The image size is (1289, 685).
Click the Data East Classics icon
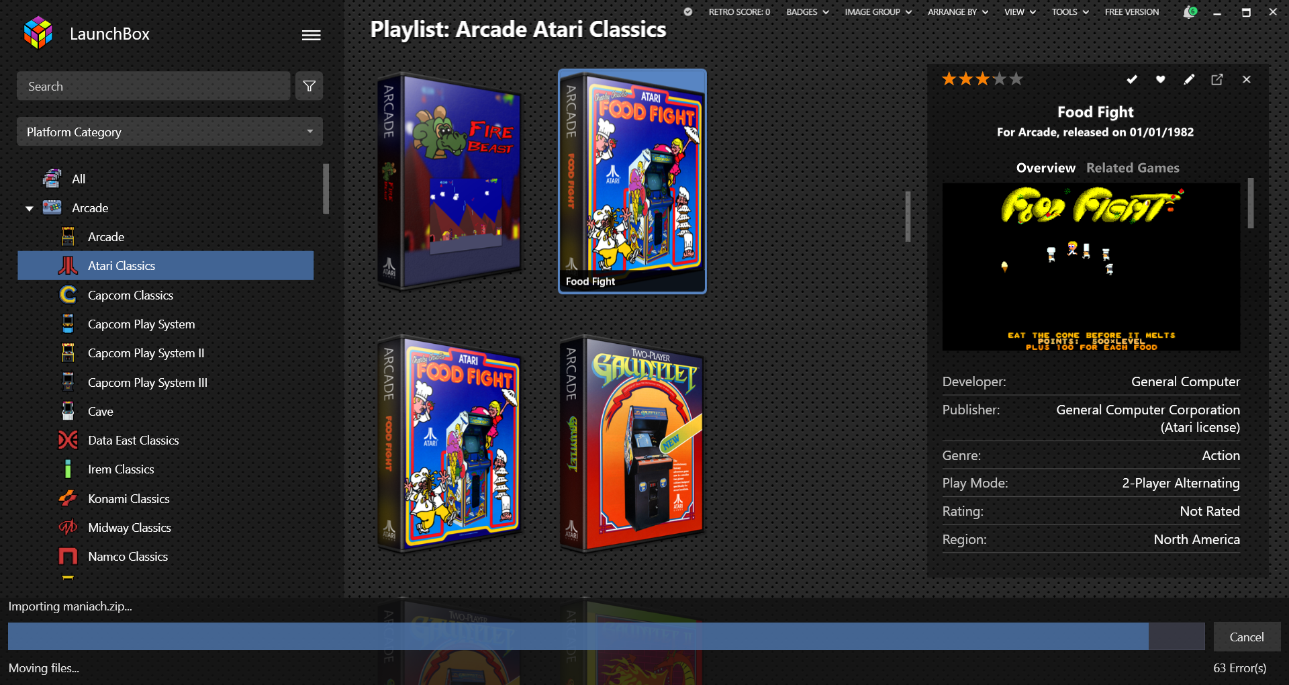click(68, 440)
